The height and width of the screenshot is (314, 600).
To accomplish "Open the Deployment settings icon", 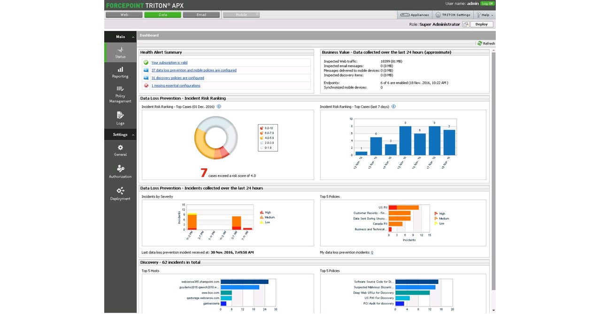I will coord(120,194).
